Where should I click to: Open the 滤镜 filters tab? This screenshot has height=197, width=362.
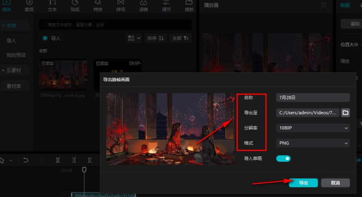pyautogui.click(x=143, y=6)
